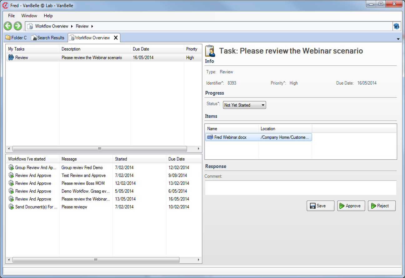Open the File menu
The image size is (405, 278).
[12, 16]
